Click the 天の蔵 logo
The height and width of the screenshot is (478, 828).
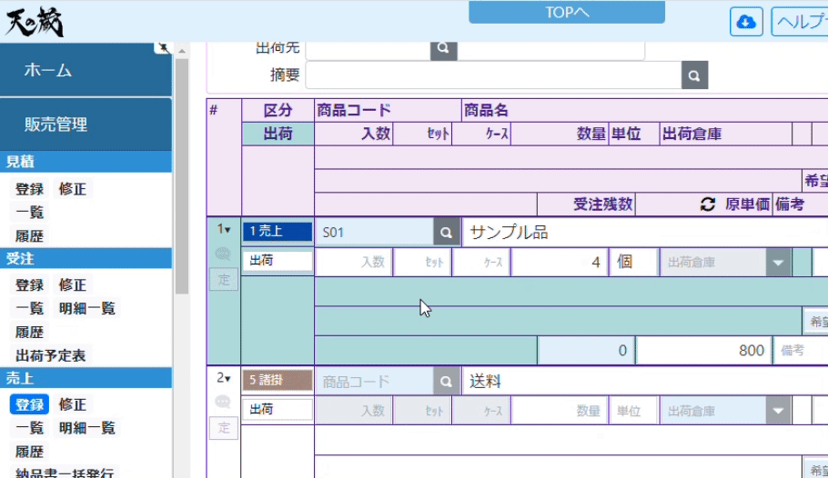(35, 22)
